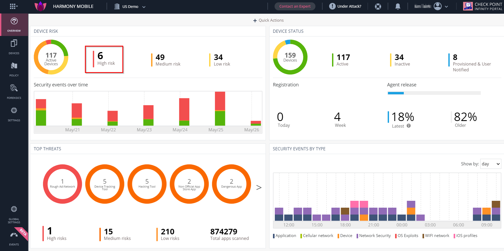Click the 117 Active devices count
504x251 pixels.
point(341,60)
